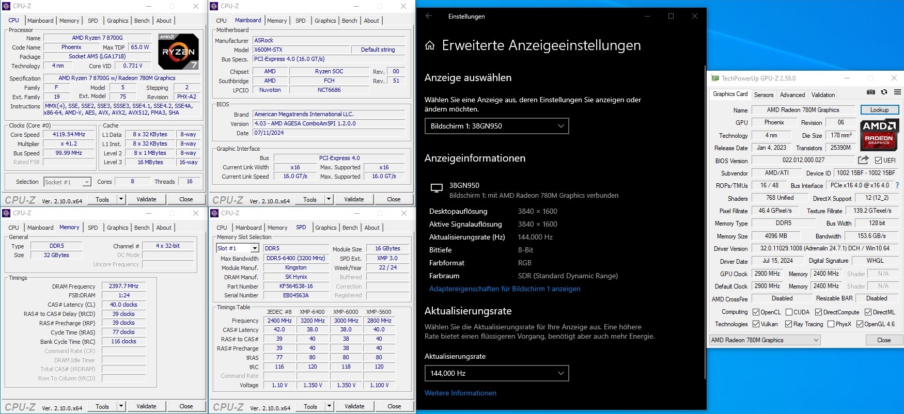Open the Adaptereigenschaften für Bildschirm 1 anzeigen link
The height and width of the screenshot is (414, 904).
coord(505,289)
